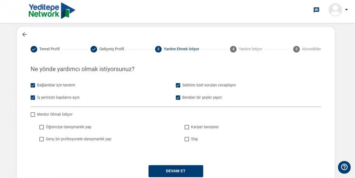
Task: Click the Gelişmiş Profil checkmark step icon
Action: click(94, 49)
